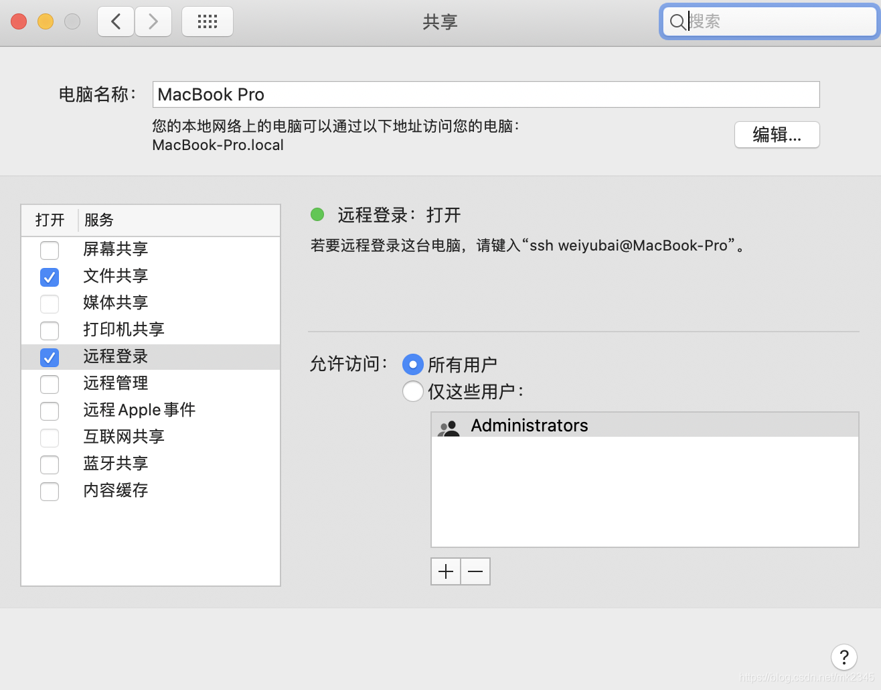Select 远程登录 service row text
This screenshot has height=690, width=881.
[115, 356]
